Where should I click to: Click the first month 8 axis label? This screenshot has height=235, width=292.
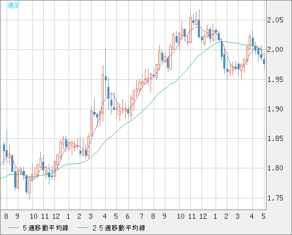[6, 216]
